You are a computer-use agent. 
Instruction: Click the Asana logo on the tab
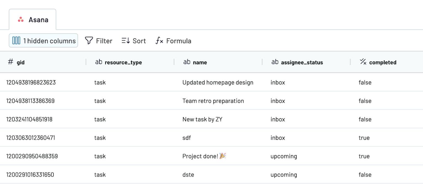pos(20,19)
